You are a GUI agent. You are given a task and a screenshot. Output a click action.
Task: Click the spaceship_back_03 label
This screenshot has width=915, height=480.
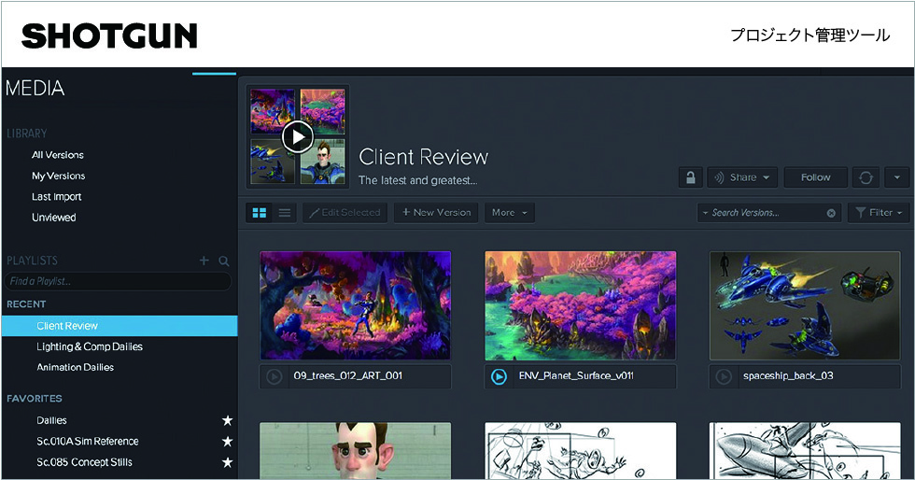(788, 375)
